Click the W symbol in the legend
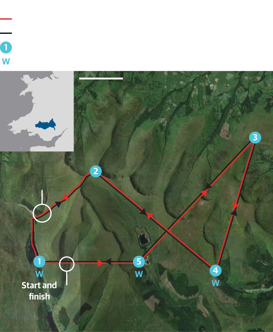The image size is (273, 332). click(x=6, y=62)
